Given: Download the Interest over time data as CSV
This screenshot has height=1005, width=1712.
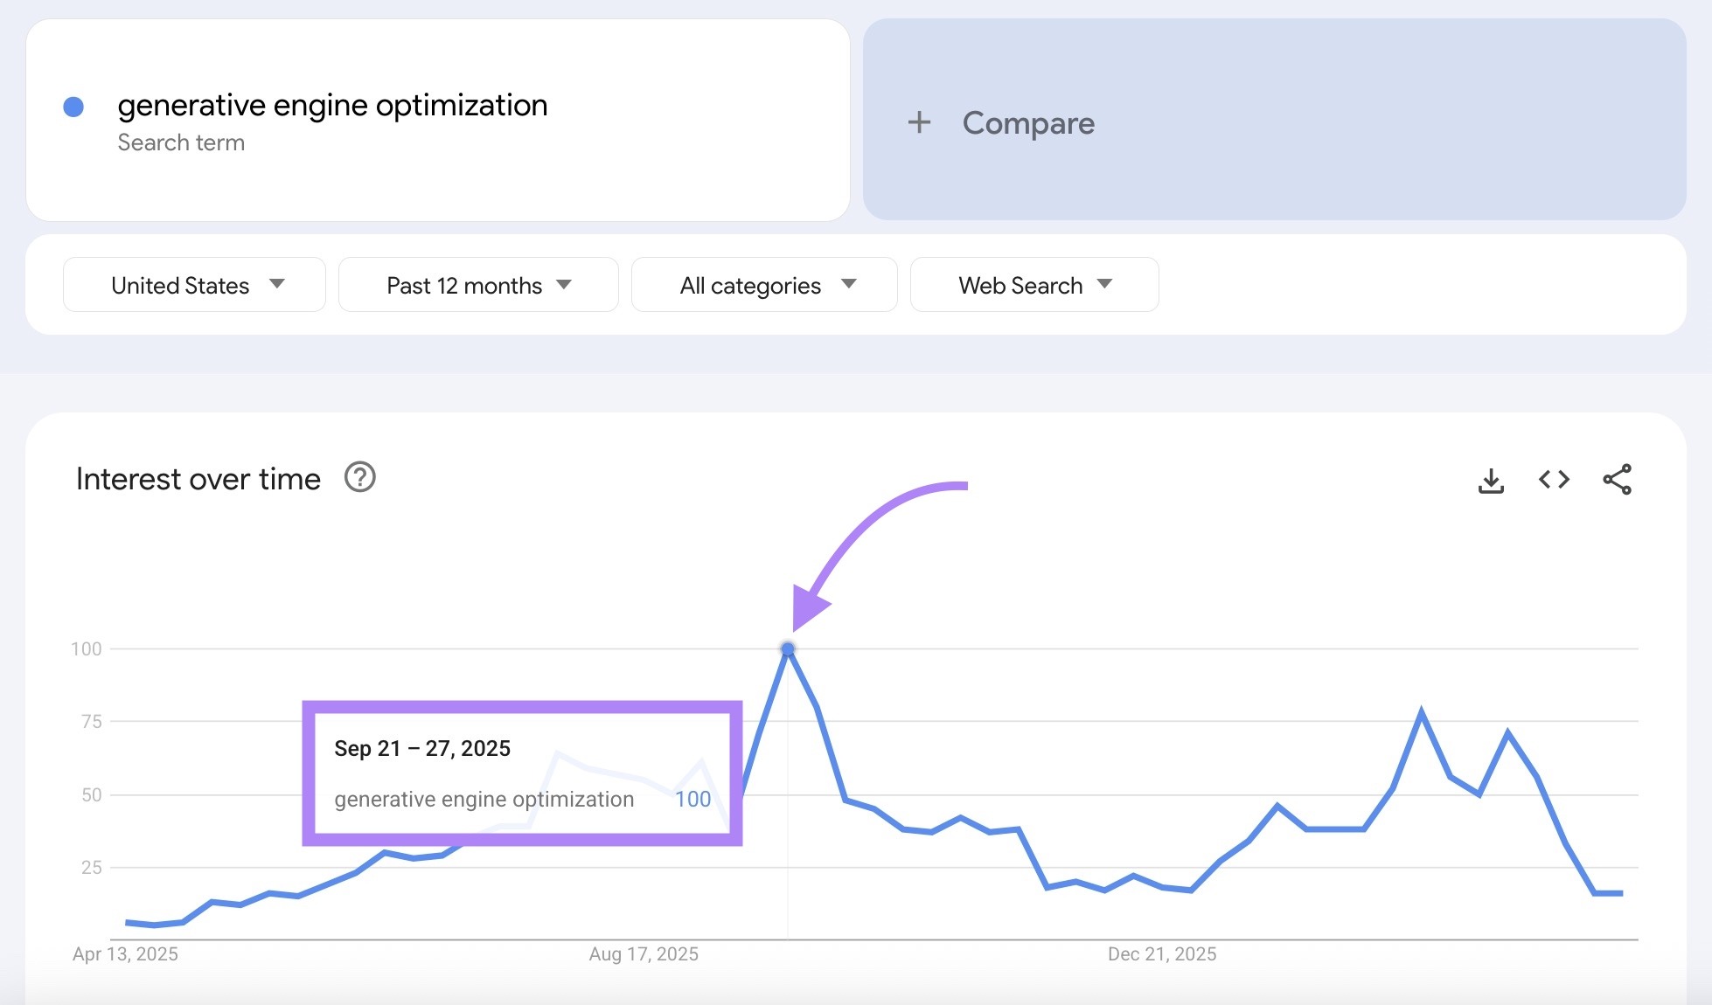Looking at the screenshot, I should tap(1491, 480).
